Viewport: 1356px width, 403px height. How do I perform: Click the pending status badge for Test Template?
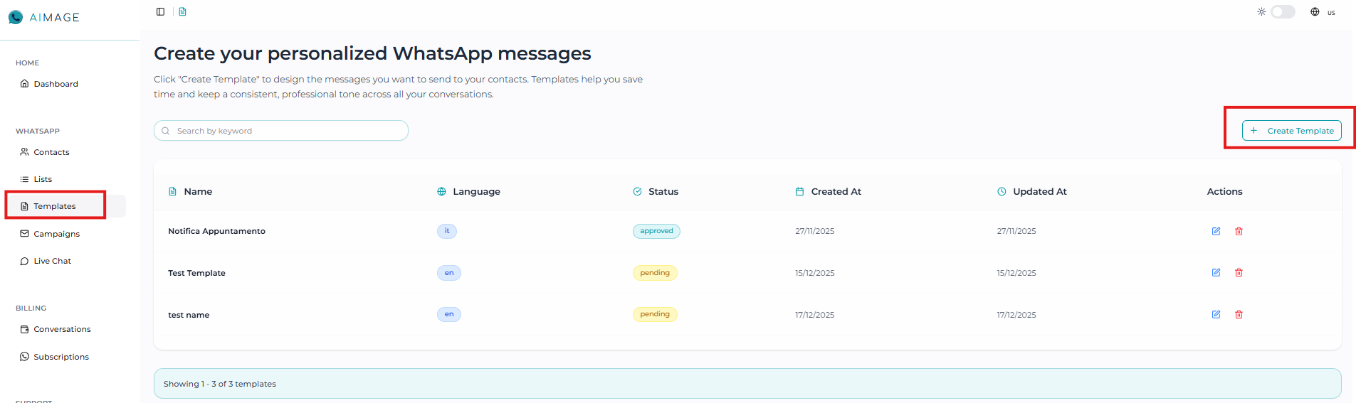coord(654,273)
